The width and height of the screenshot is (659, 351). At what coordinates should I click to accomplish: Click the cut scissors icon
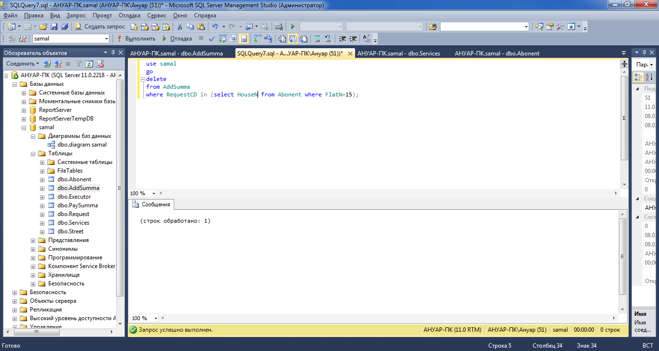[179, 27]
